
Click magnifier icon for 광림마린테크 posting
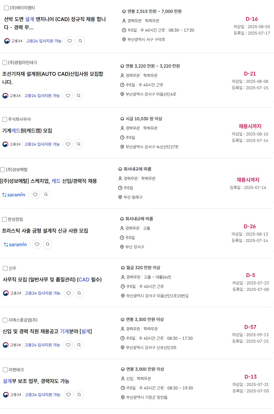[78, 96]
